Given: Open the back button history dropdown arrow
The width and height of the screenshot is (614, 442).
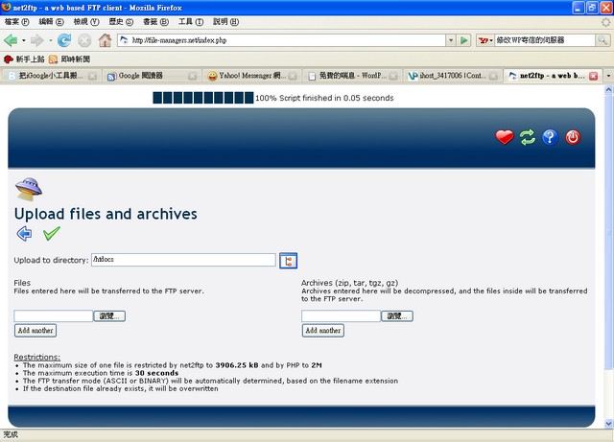Looking at the screenshot, I should (23, 40).
